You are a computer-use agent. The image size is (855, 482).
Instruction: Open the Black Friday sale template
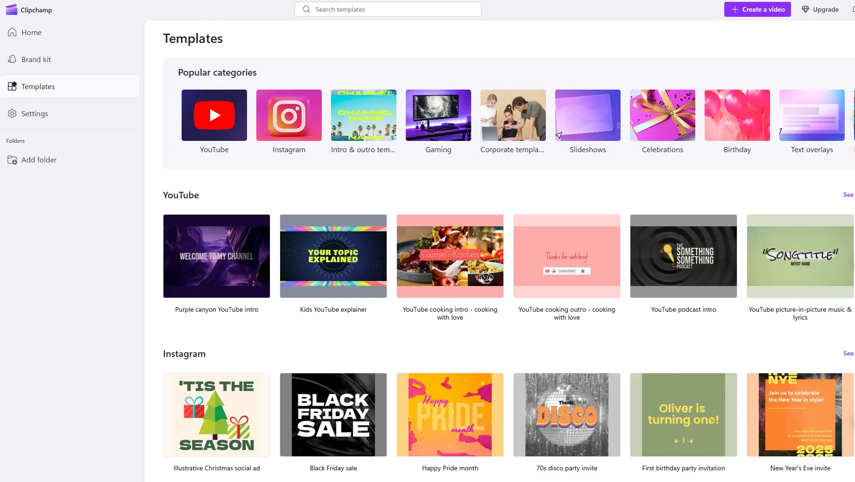[333, 415]
